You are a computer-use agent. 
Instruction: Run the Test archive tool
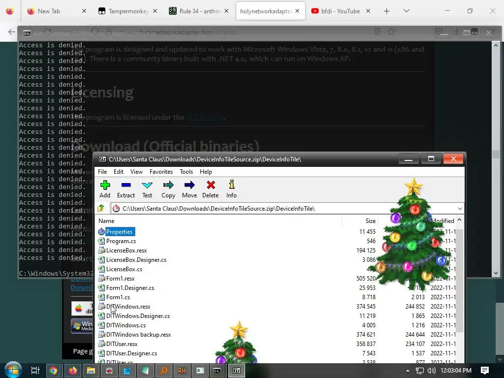[147, 189]
